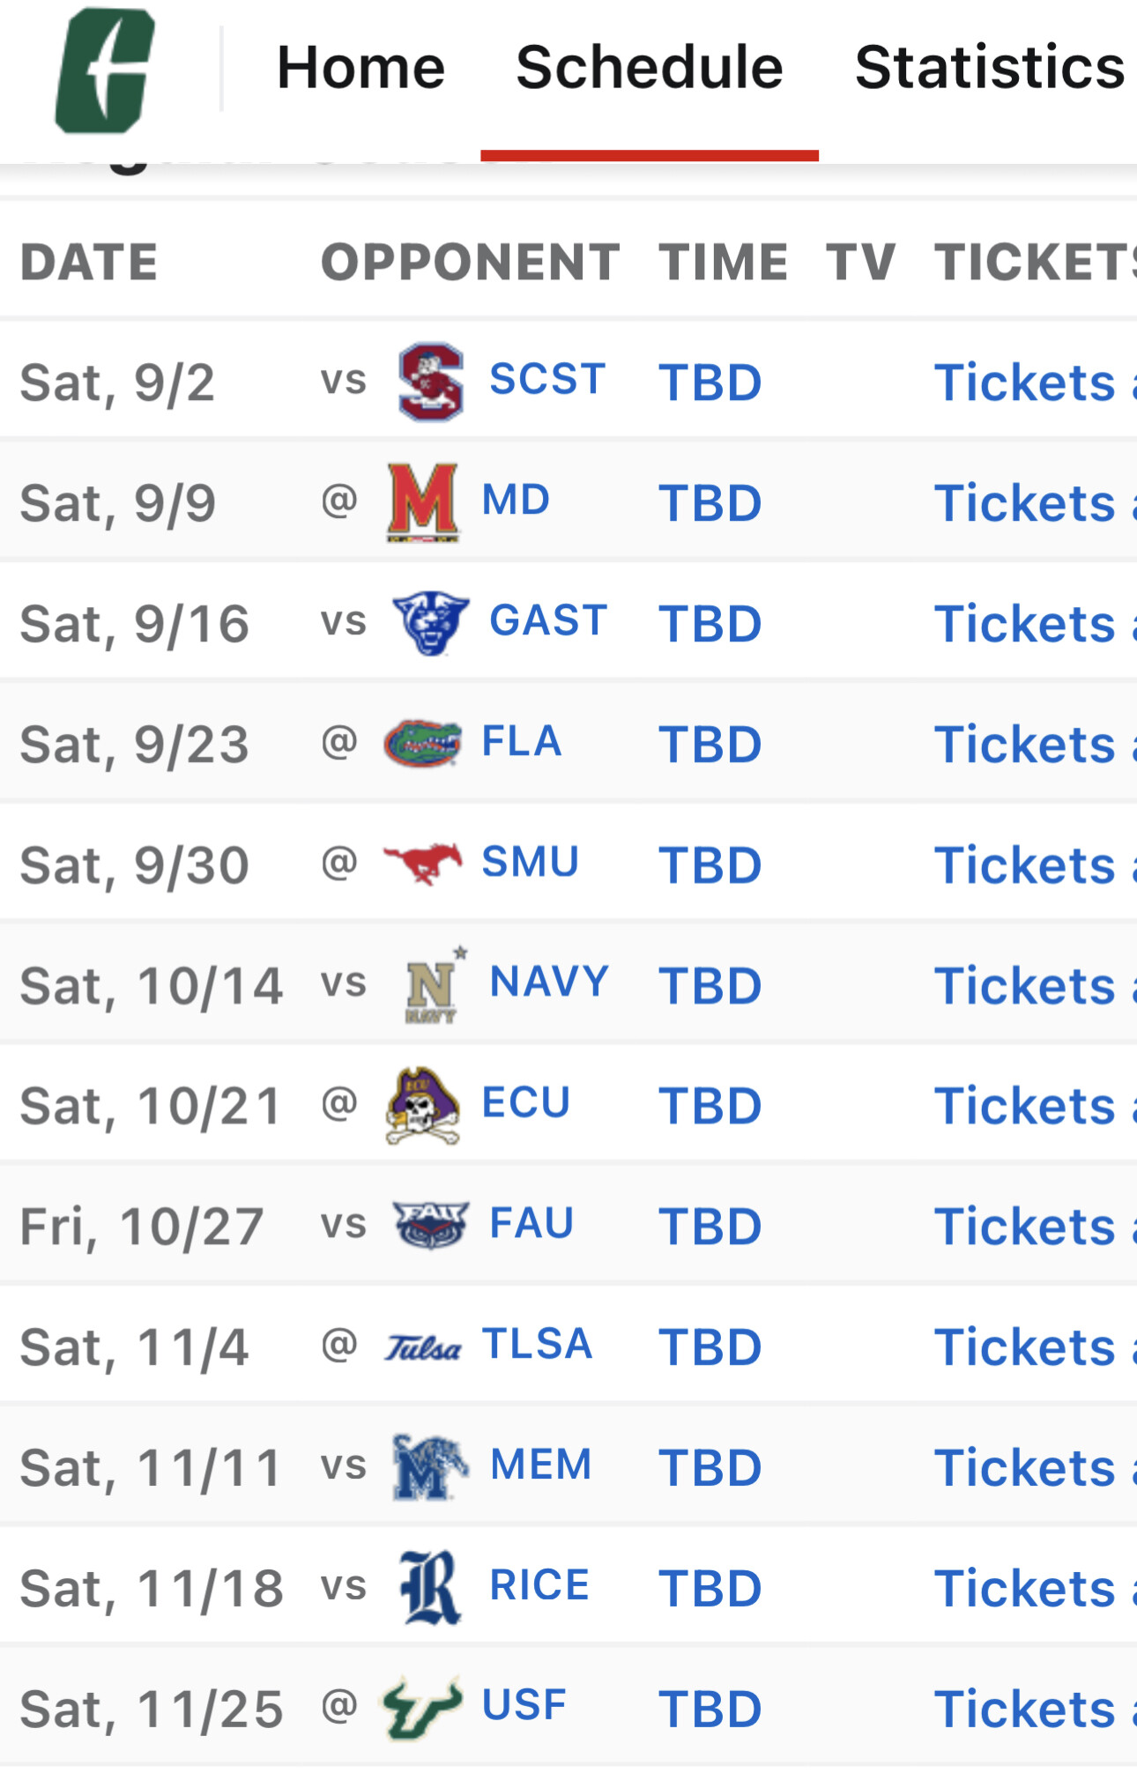Tap the Georgia State panther logo
1137x1788 pixels.
point(430,622)
